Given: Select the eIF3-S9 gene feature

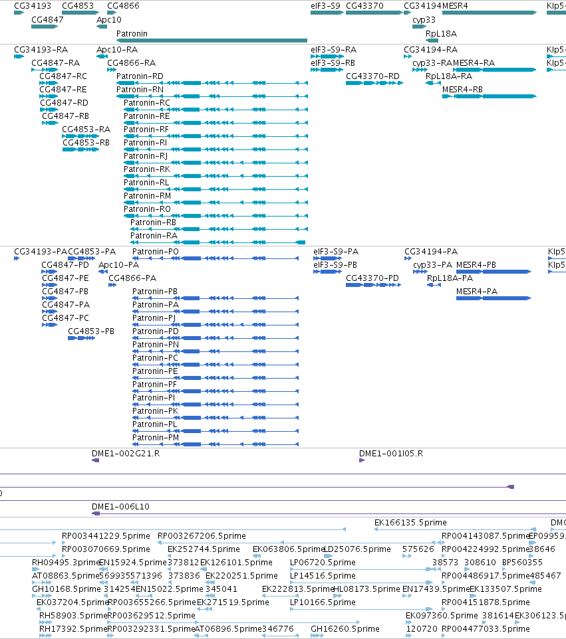Looking at the screenshot, I should click(x=327, y=13).
